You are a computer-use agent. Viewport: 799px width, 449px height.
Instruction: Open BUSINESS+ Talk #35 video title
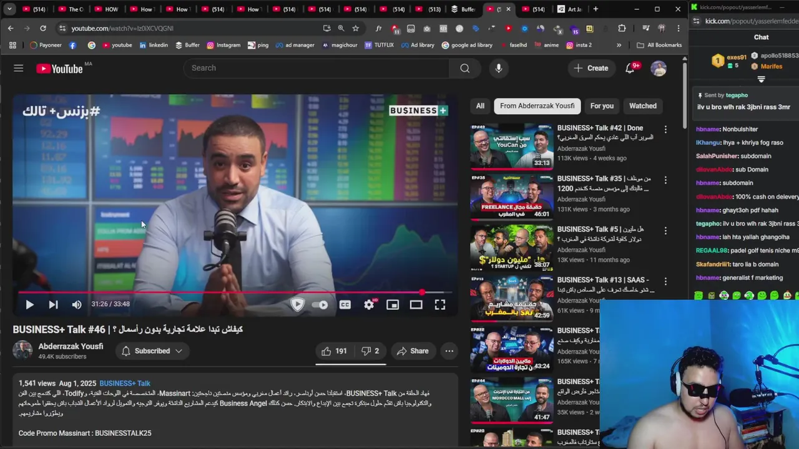(604, 183)
